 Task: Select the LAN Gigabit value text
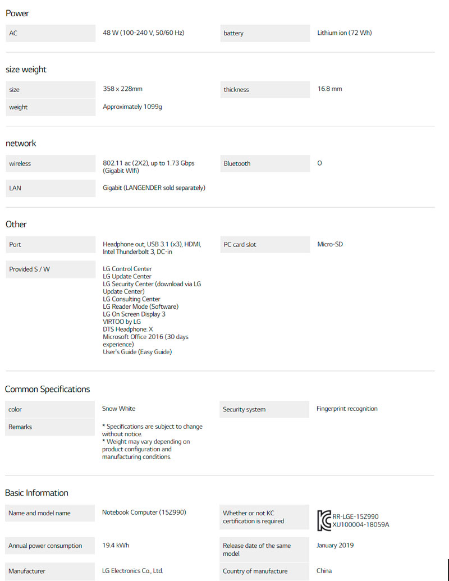[x=154, y=187]
